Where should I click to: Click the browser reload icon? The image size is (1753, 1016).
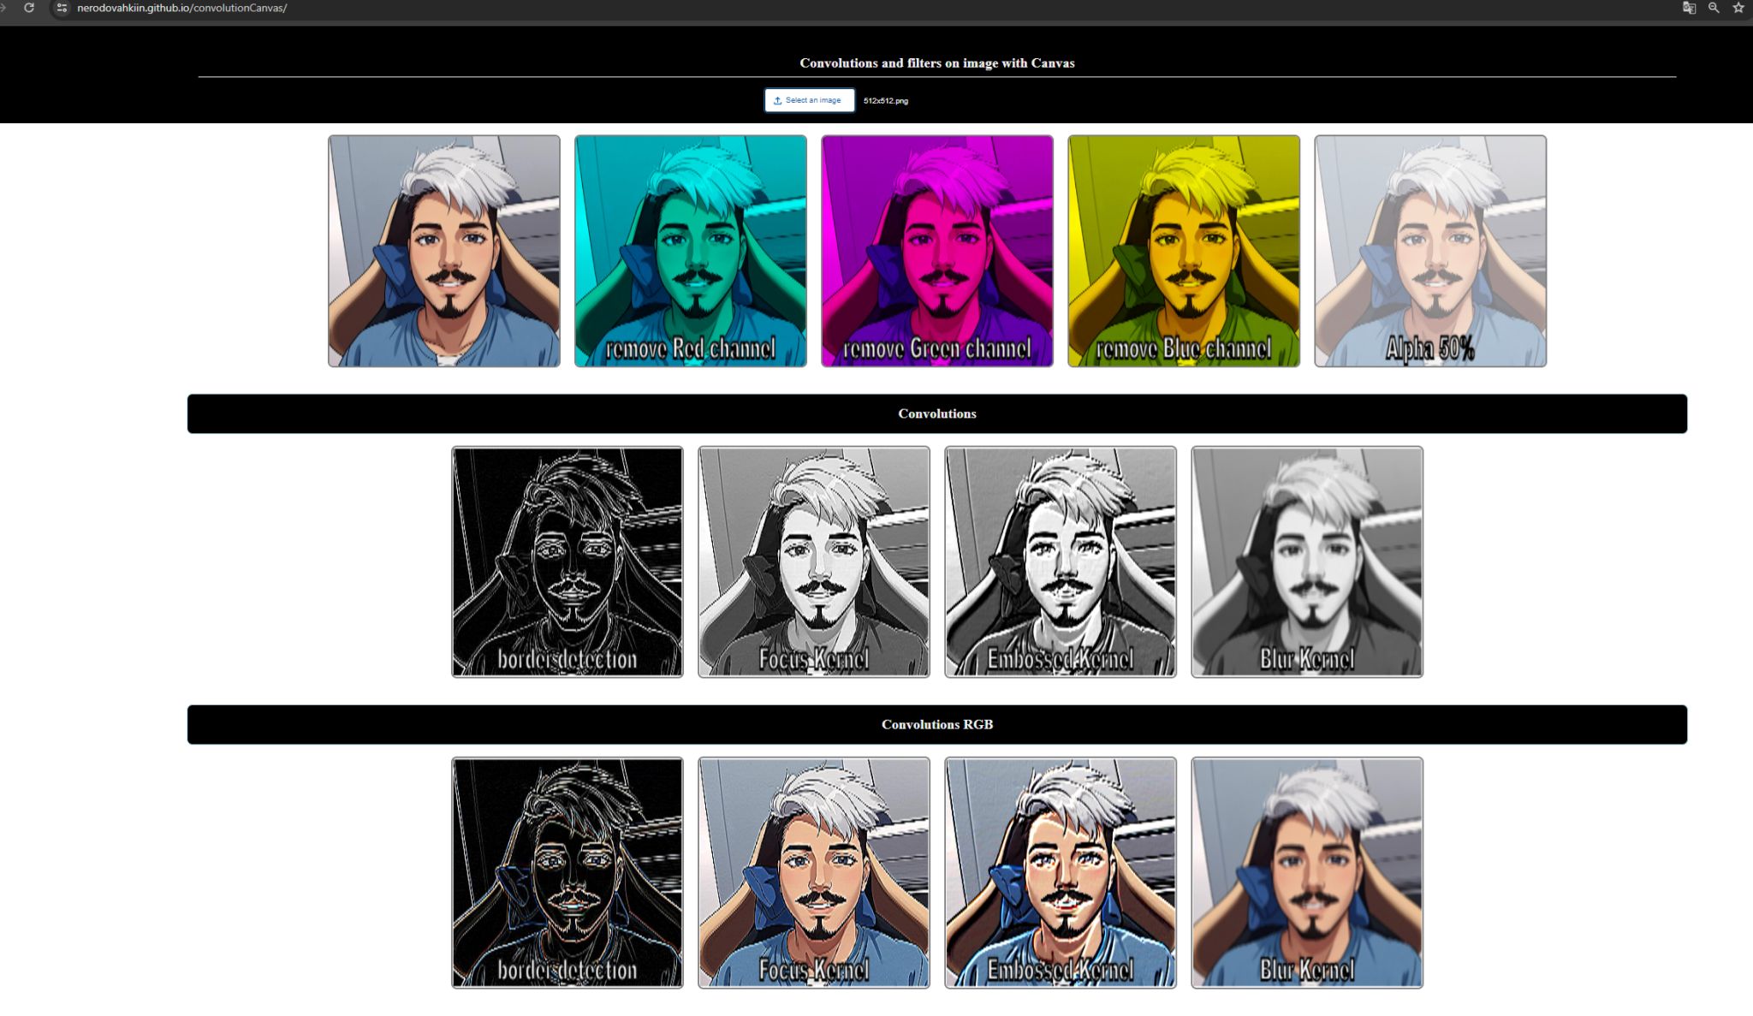coord(29,8)
